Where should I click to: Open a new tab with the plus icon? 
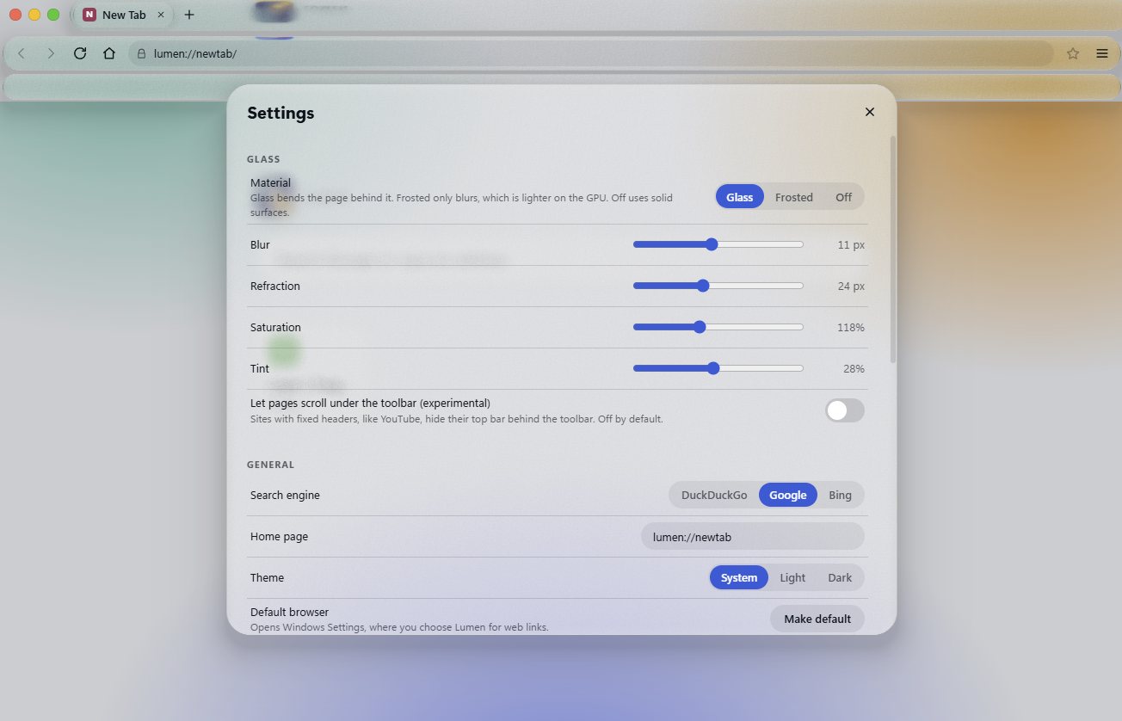[189, 15]
